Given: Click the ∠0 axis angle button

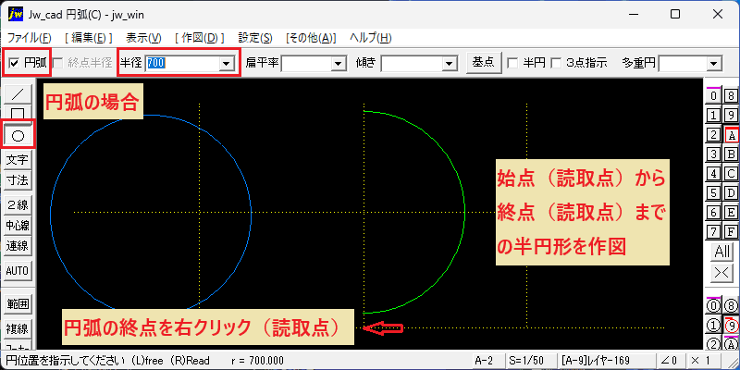Looking at the screenshot, I should (671, 361).
